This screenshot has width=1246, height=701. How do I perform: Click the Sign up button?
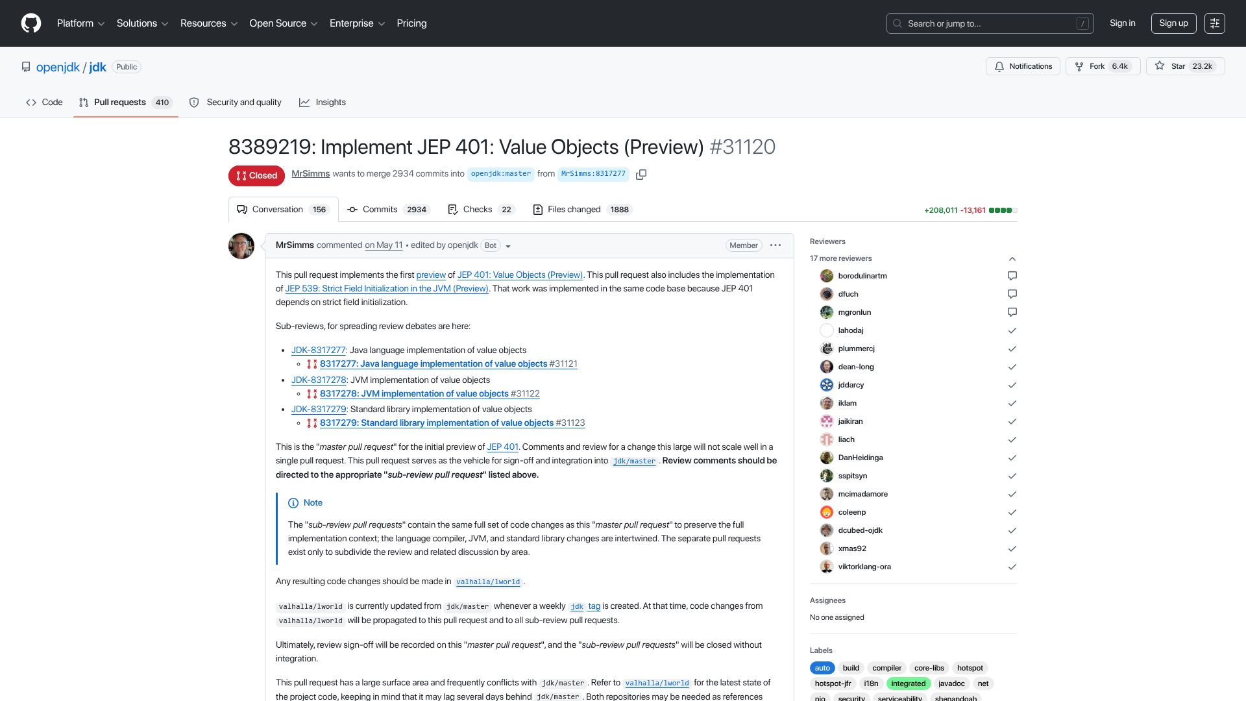1173,23
